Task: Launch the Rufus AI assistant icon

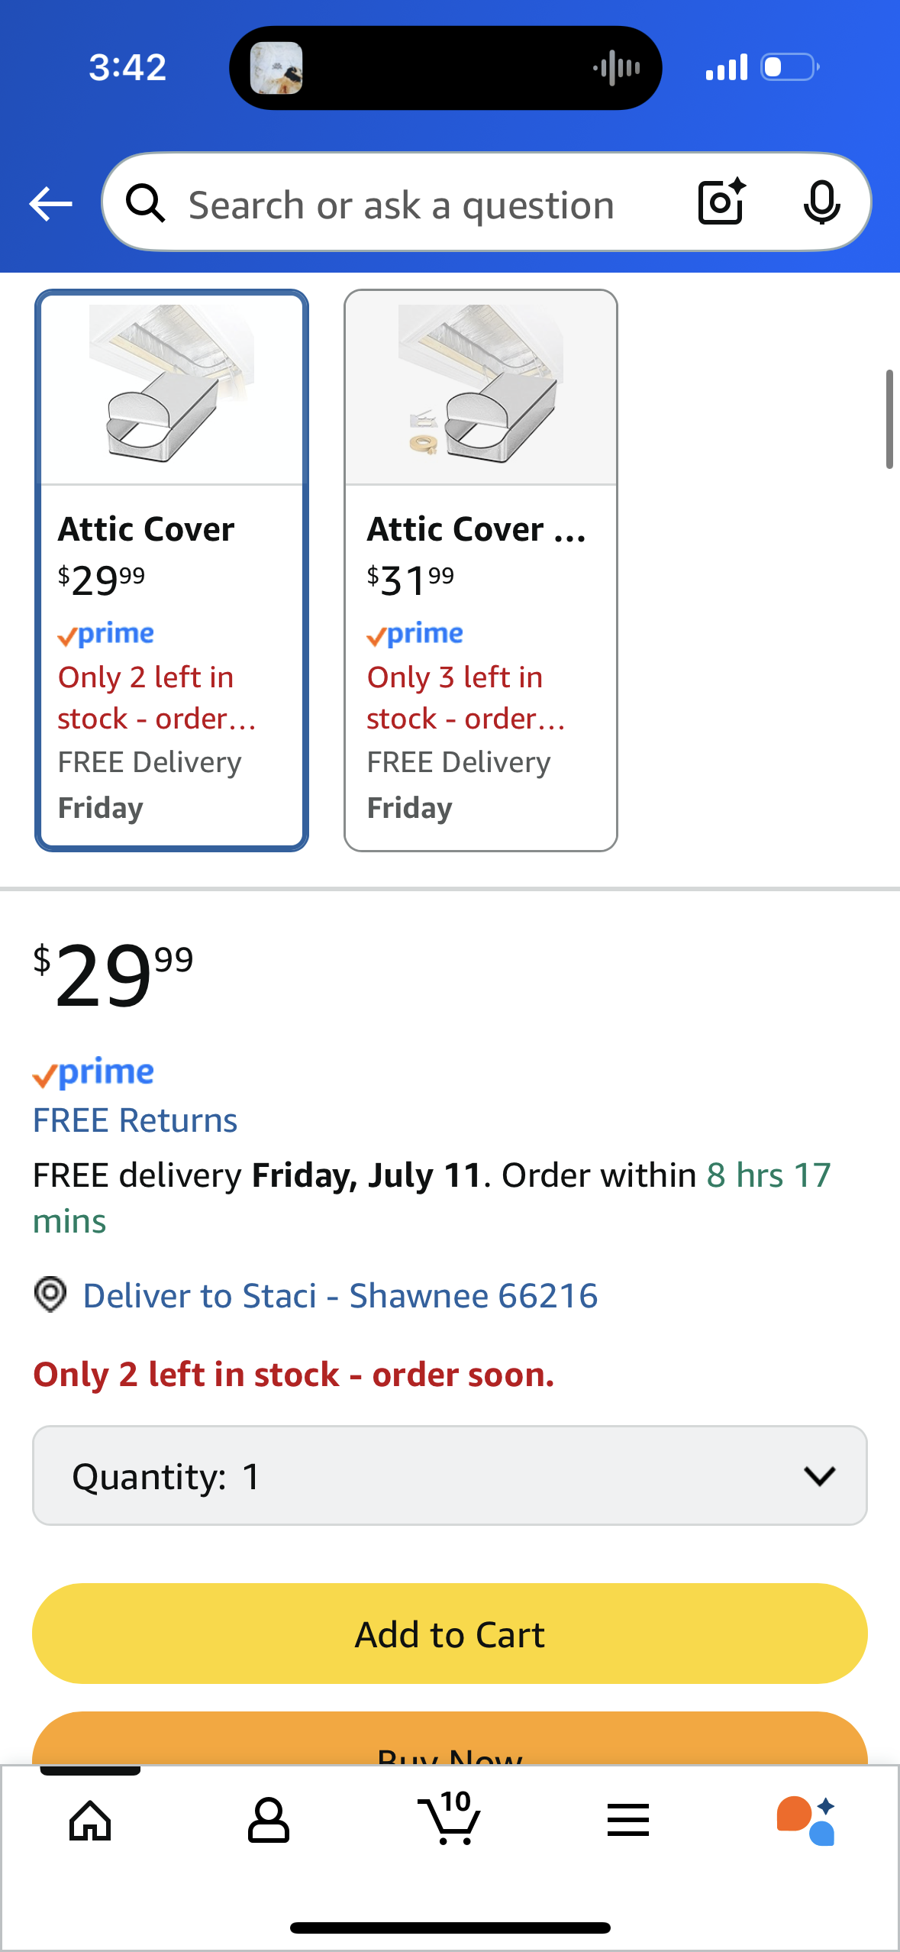Action: [x=806, y=1821]
